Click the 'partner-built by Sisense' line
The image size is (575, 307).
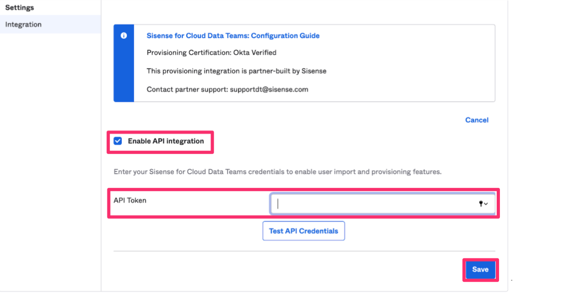(237, 71)
